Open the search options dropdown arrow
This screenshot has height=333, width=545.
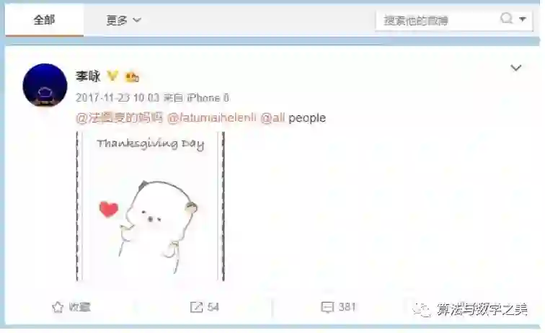523,19
